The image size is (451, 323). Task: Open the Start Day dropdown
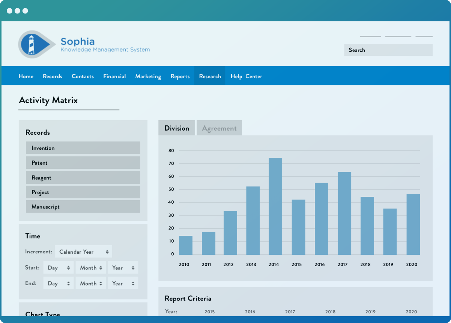pos(58,268)
